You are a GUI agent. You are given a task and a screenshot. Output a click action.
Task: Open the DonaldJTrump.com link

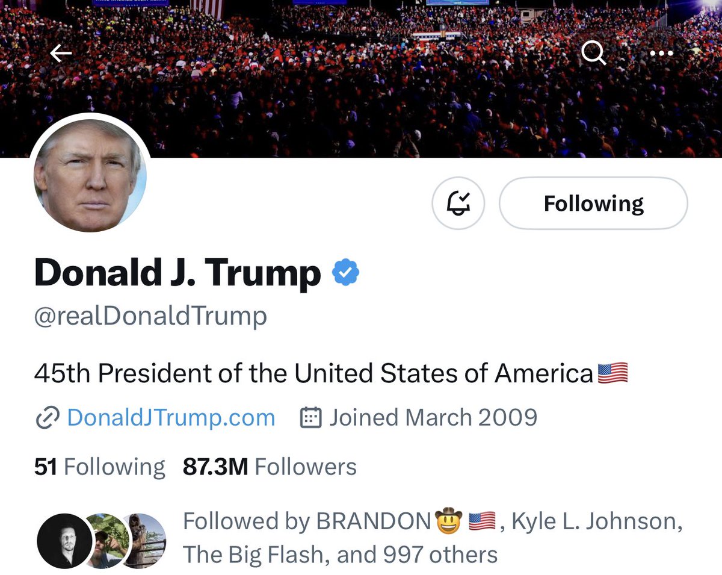(x=171, y=417)
